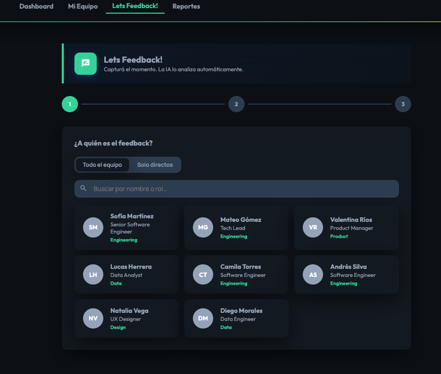
Task: Click step 1 indicator circle
Action: coord(69,104)
